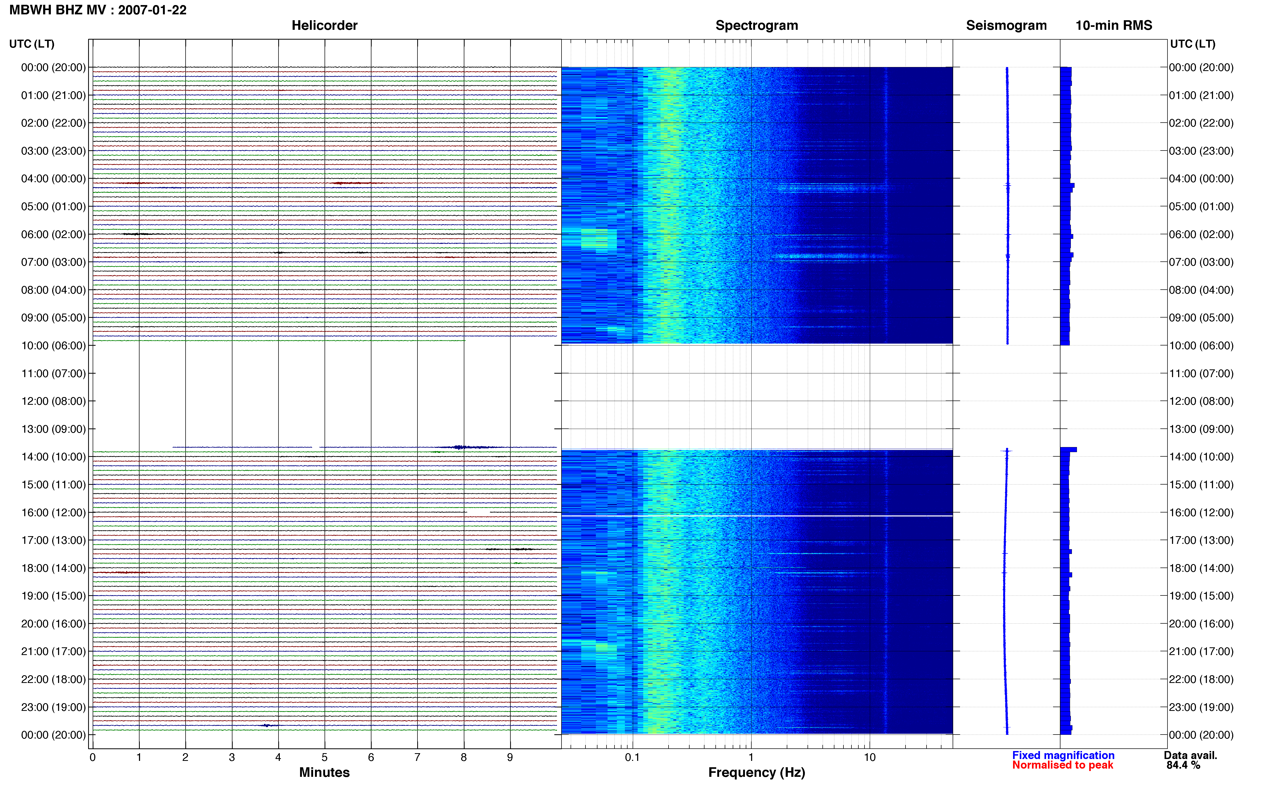
Task: Click the tallest RMS bar just before 14:00
Action: click(1068, 449)
